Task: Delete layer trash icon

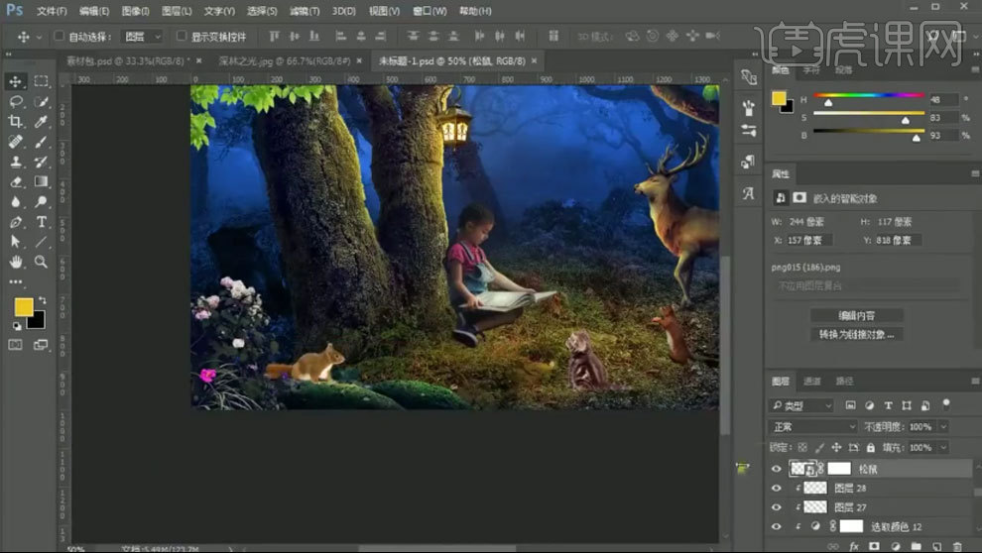Action: pos(957,546)
